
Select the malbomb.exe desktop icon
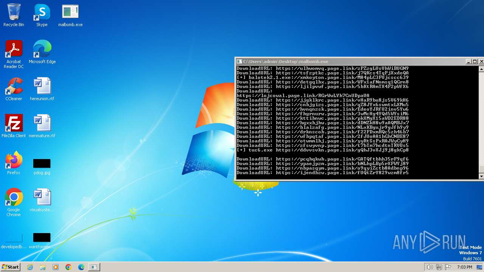pos(70,15)
